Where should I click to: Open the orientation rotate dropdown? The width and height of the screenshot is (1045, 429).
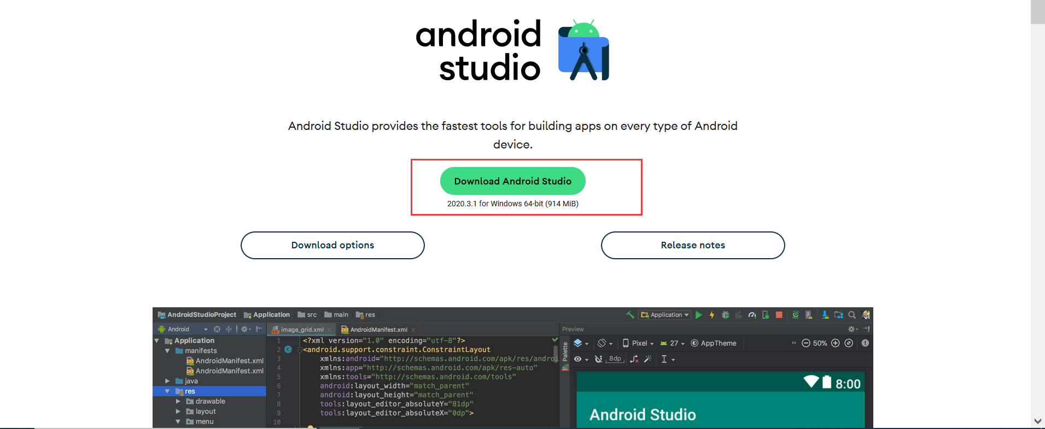pos(605,343)
